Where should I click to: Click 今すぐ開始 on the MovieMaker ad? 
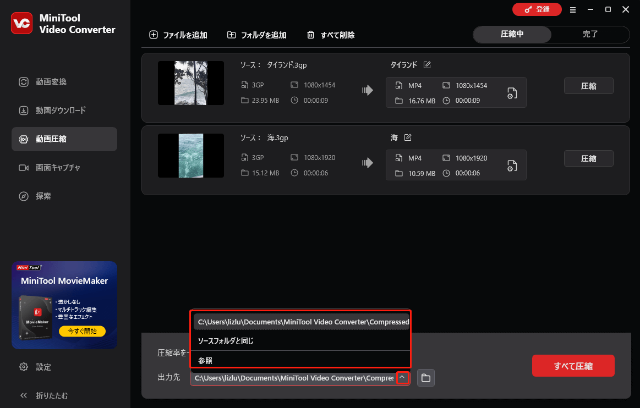click(x=82, y=332)
